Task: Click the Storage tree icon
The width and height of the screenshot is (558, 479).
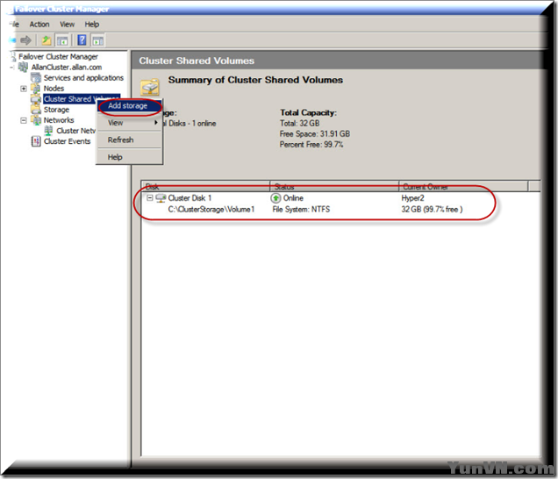Action: [x=36, y=110]
